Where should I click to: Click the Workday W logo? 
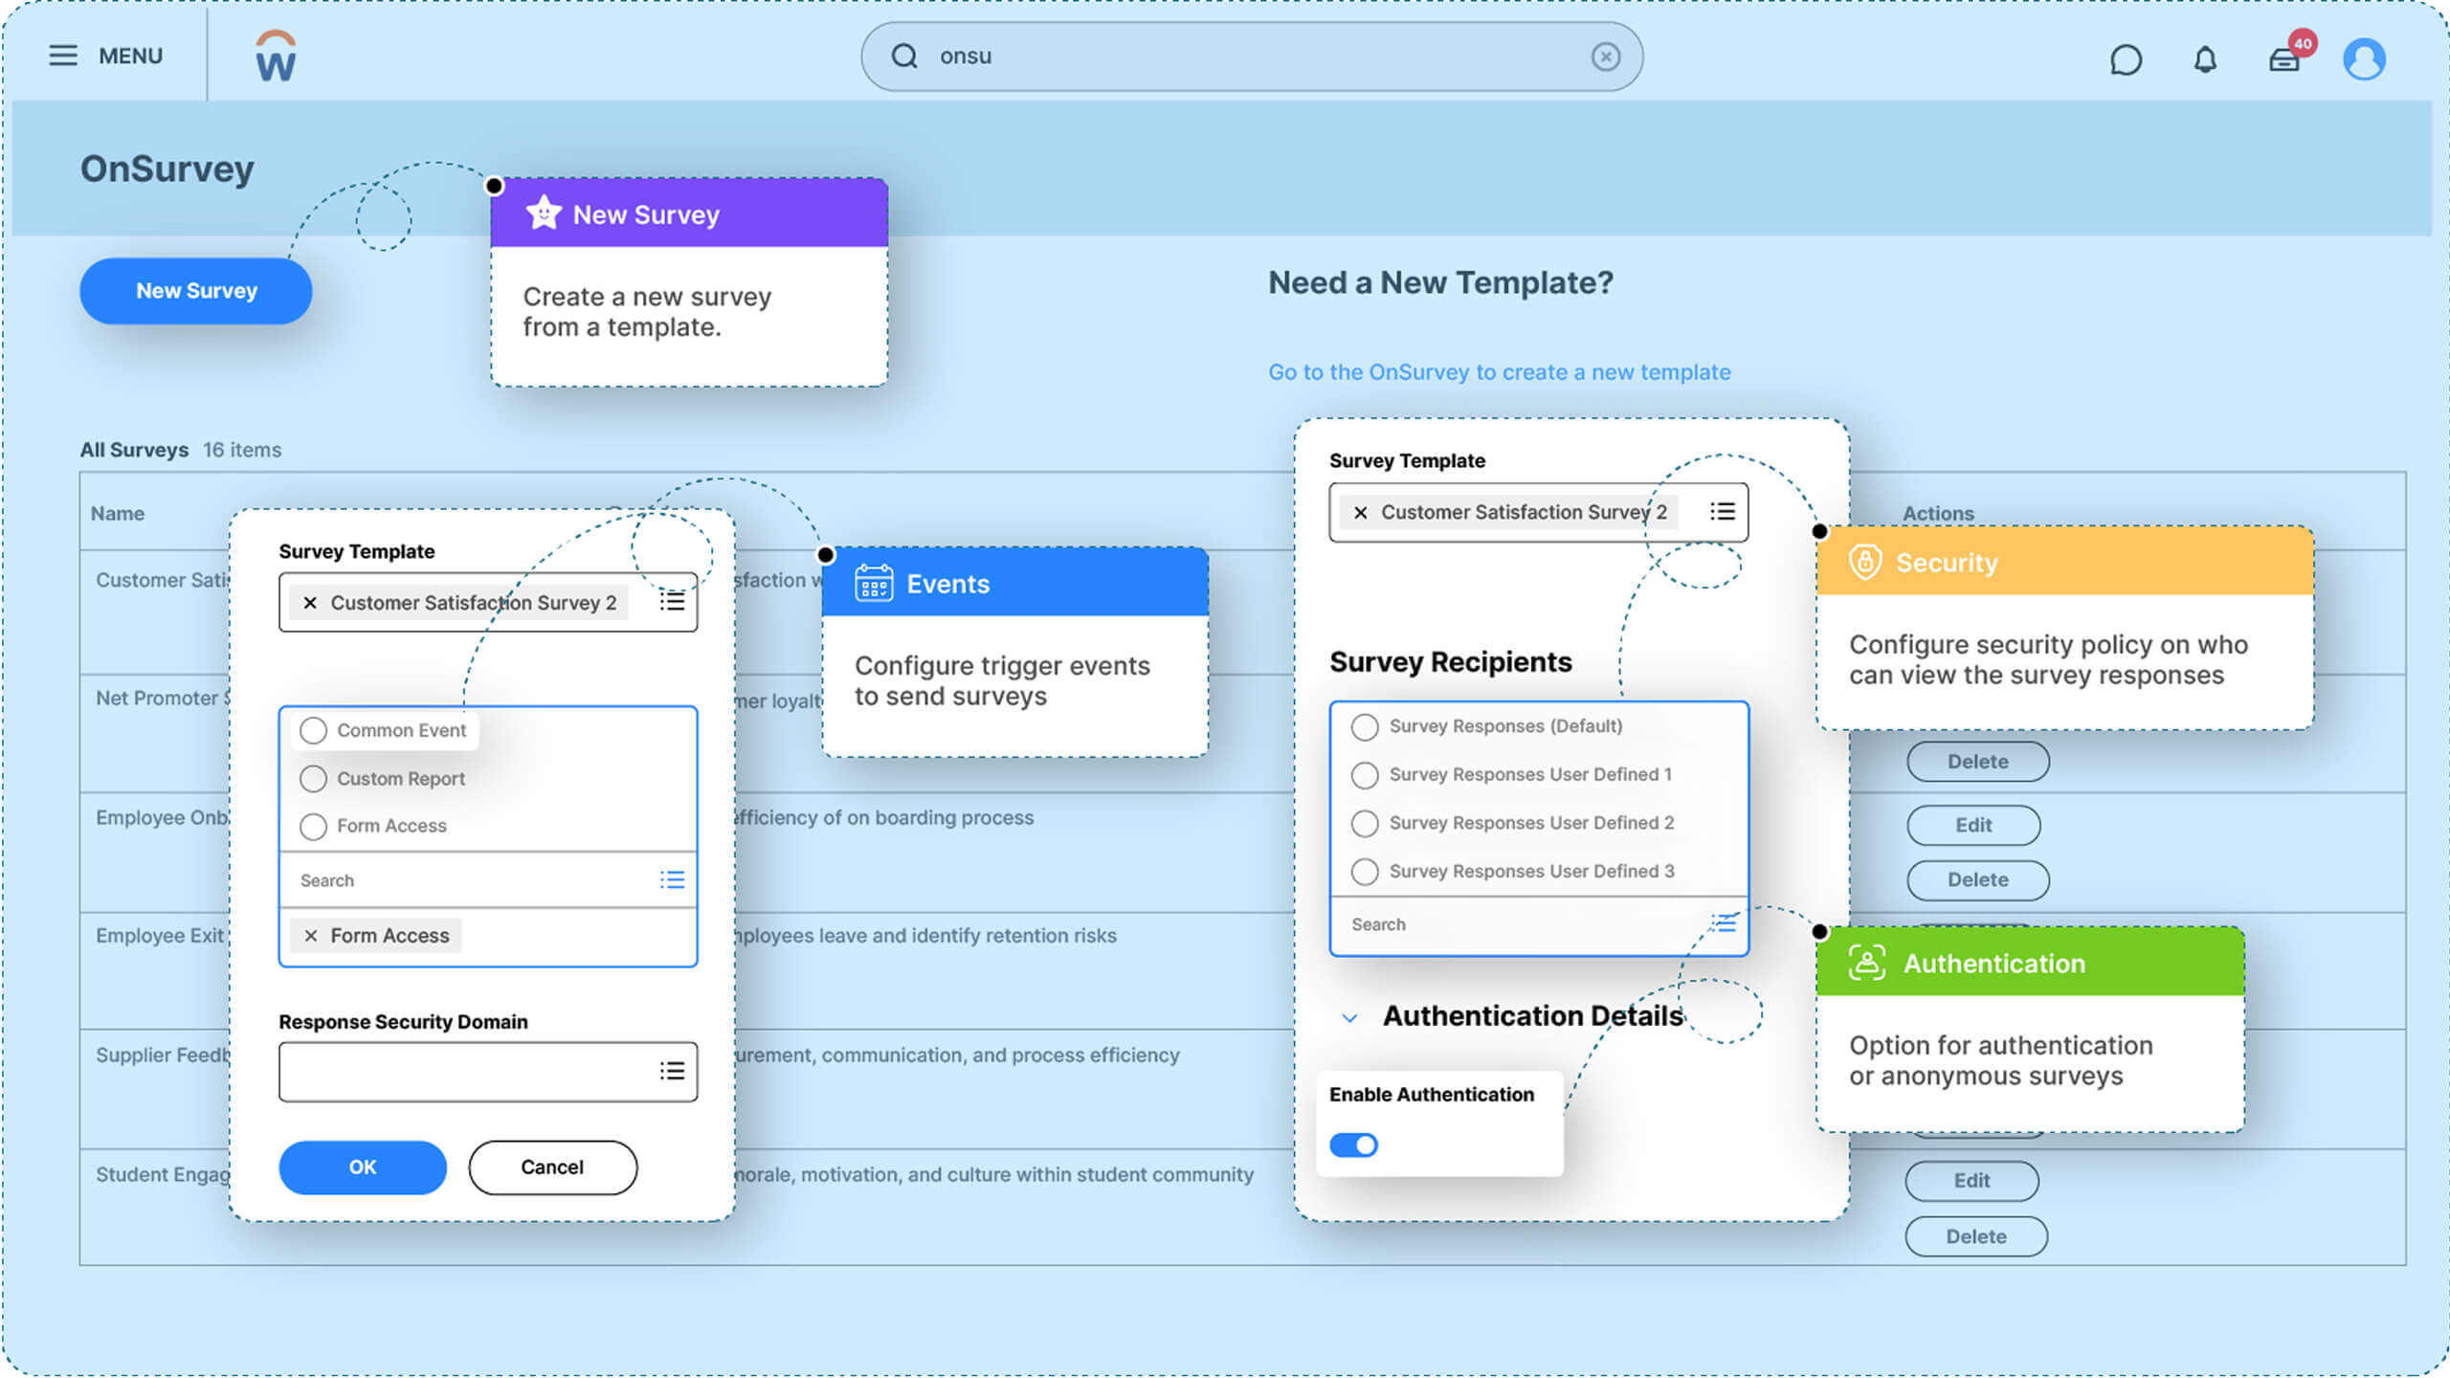click(x=276, y=56)
